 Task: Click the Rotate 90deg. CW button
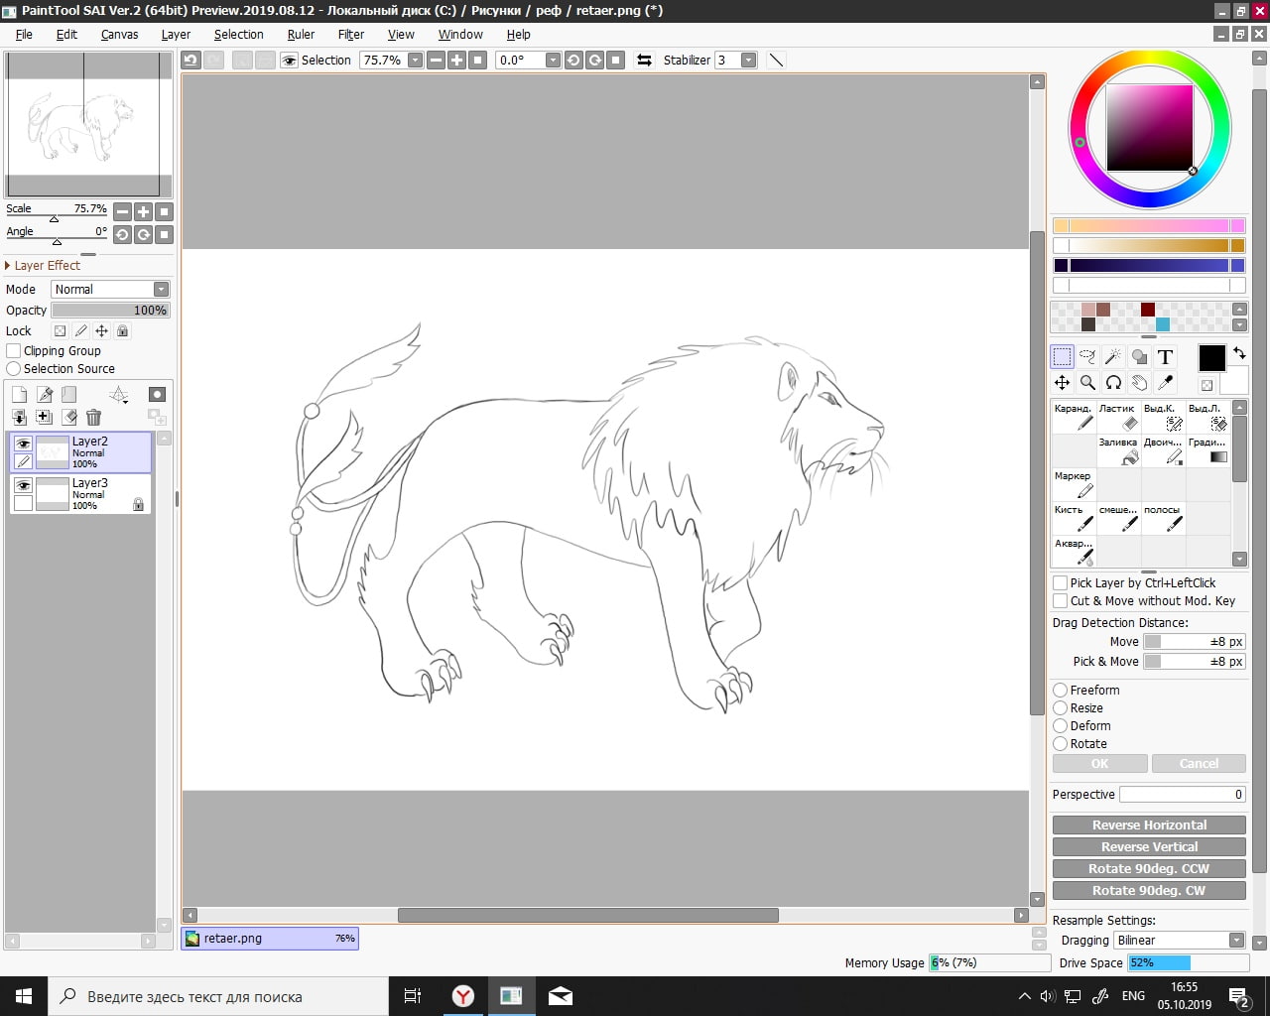(1149, 891)
